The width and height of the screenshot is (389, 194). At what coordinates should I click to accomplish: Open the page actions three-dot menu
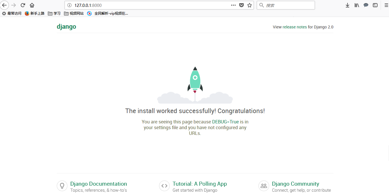(233, 5)
